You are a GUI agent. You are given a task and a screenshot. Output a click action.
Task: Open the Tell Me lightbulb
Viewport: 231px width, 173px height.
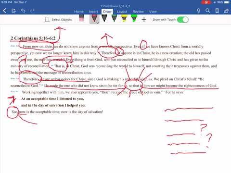(x=198, y=11)
